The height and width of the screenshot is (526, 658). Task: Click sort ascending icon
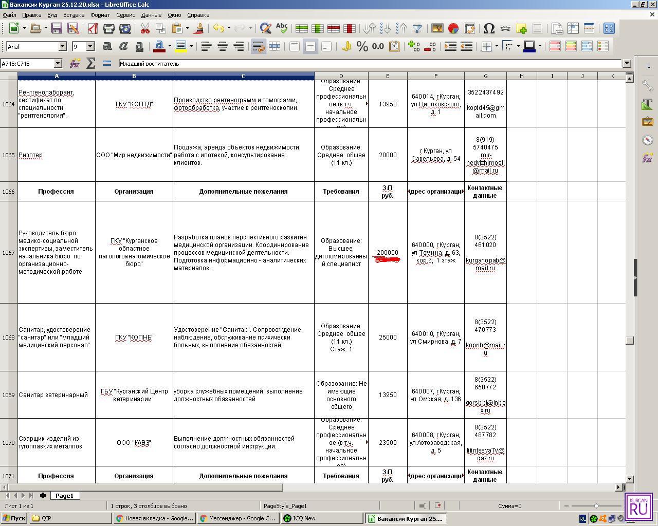coord(386,28)
